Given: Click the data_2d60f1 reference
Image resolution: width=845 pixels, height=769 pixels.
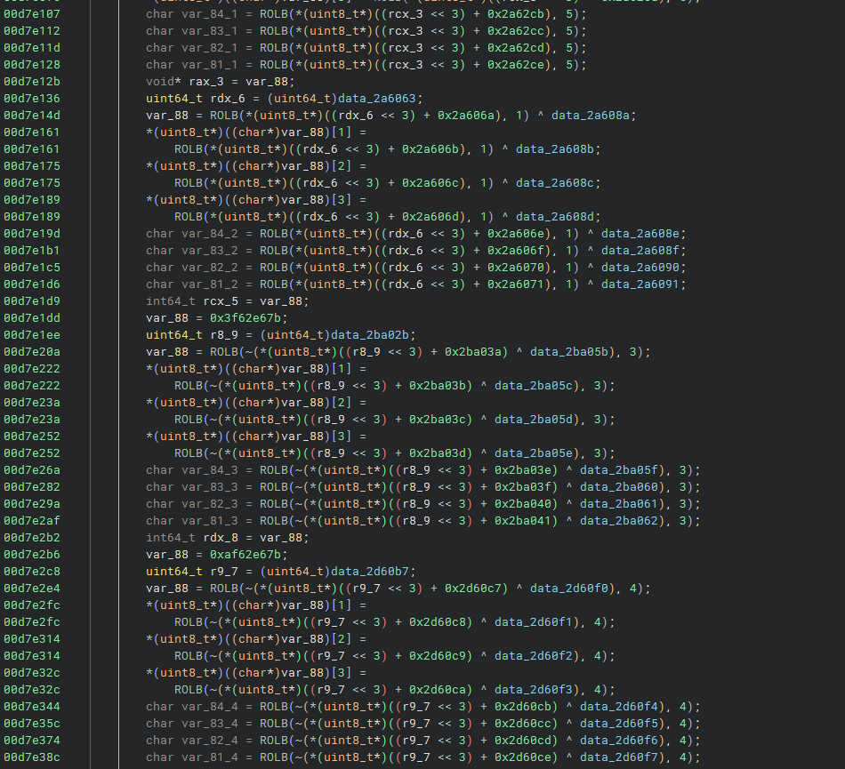Looking at the screenshot, I should point(534,622).
